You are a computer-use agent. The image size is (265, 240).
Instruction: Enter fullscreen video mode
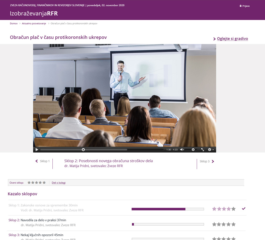pos(202,150)
